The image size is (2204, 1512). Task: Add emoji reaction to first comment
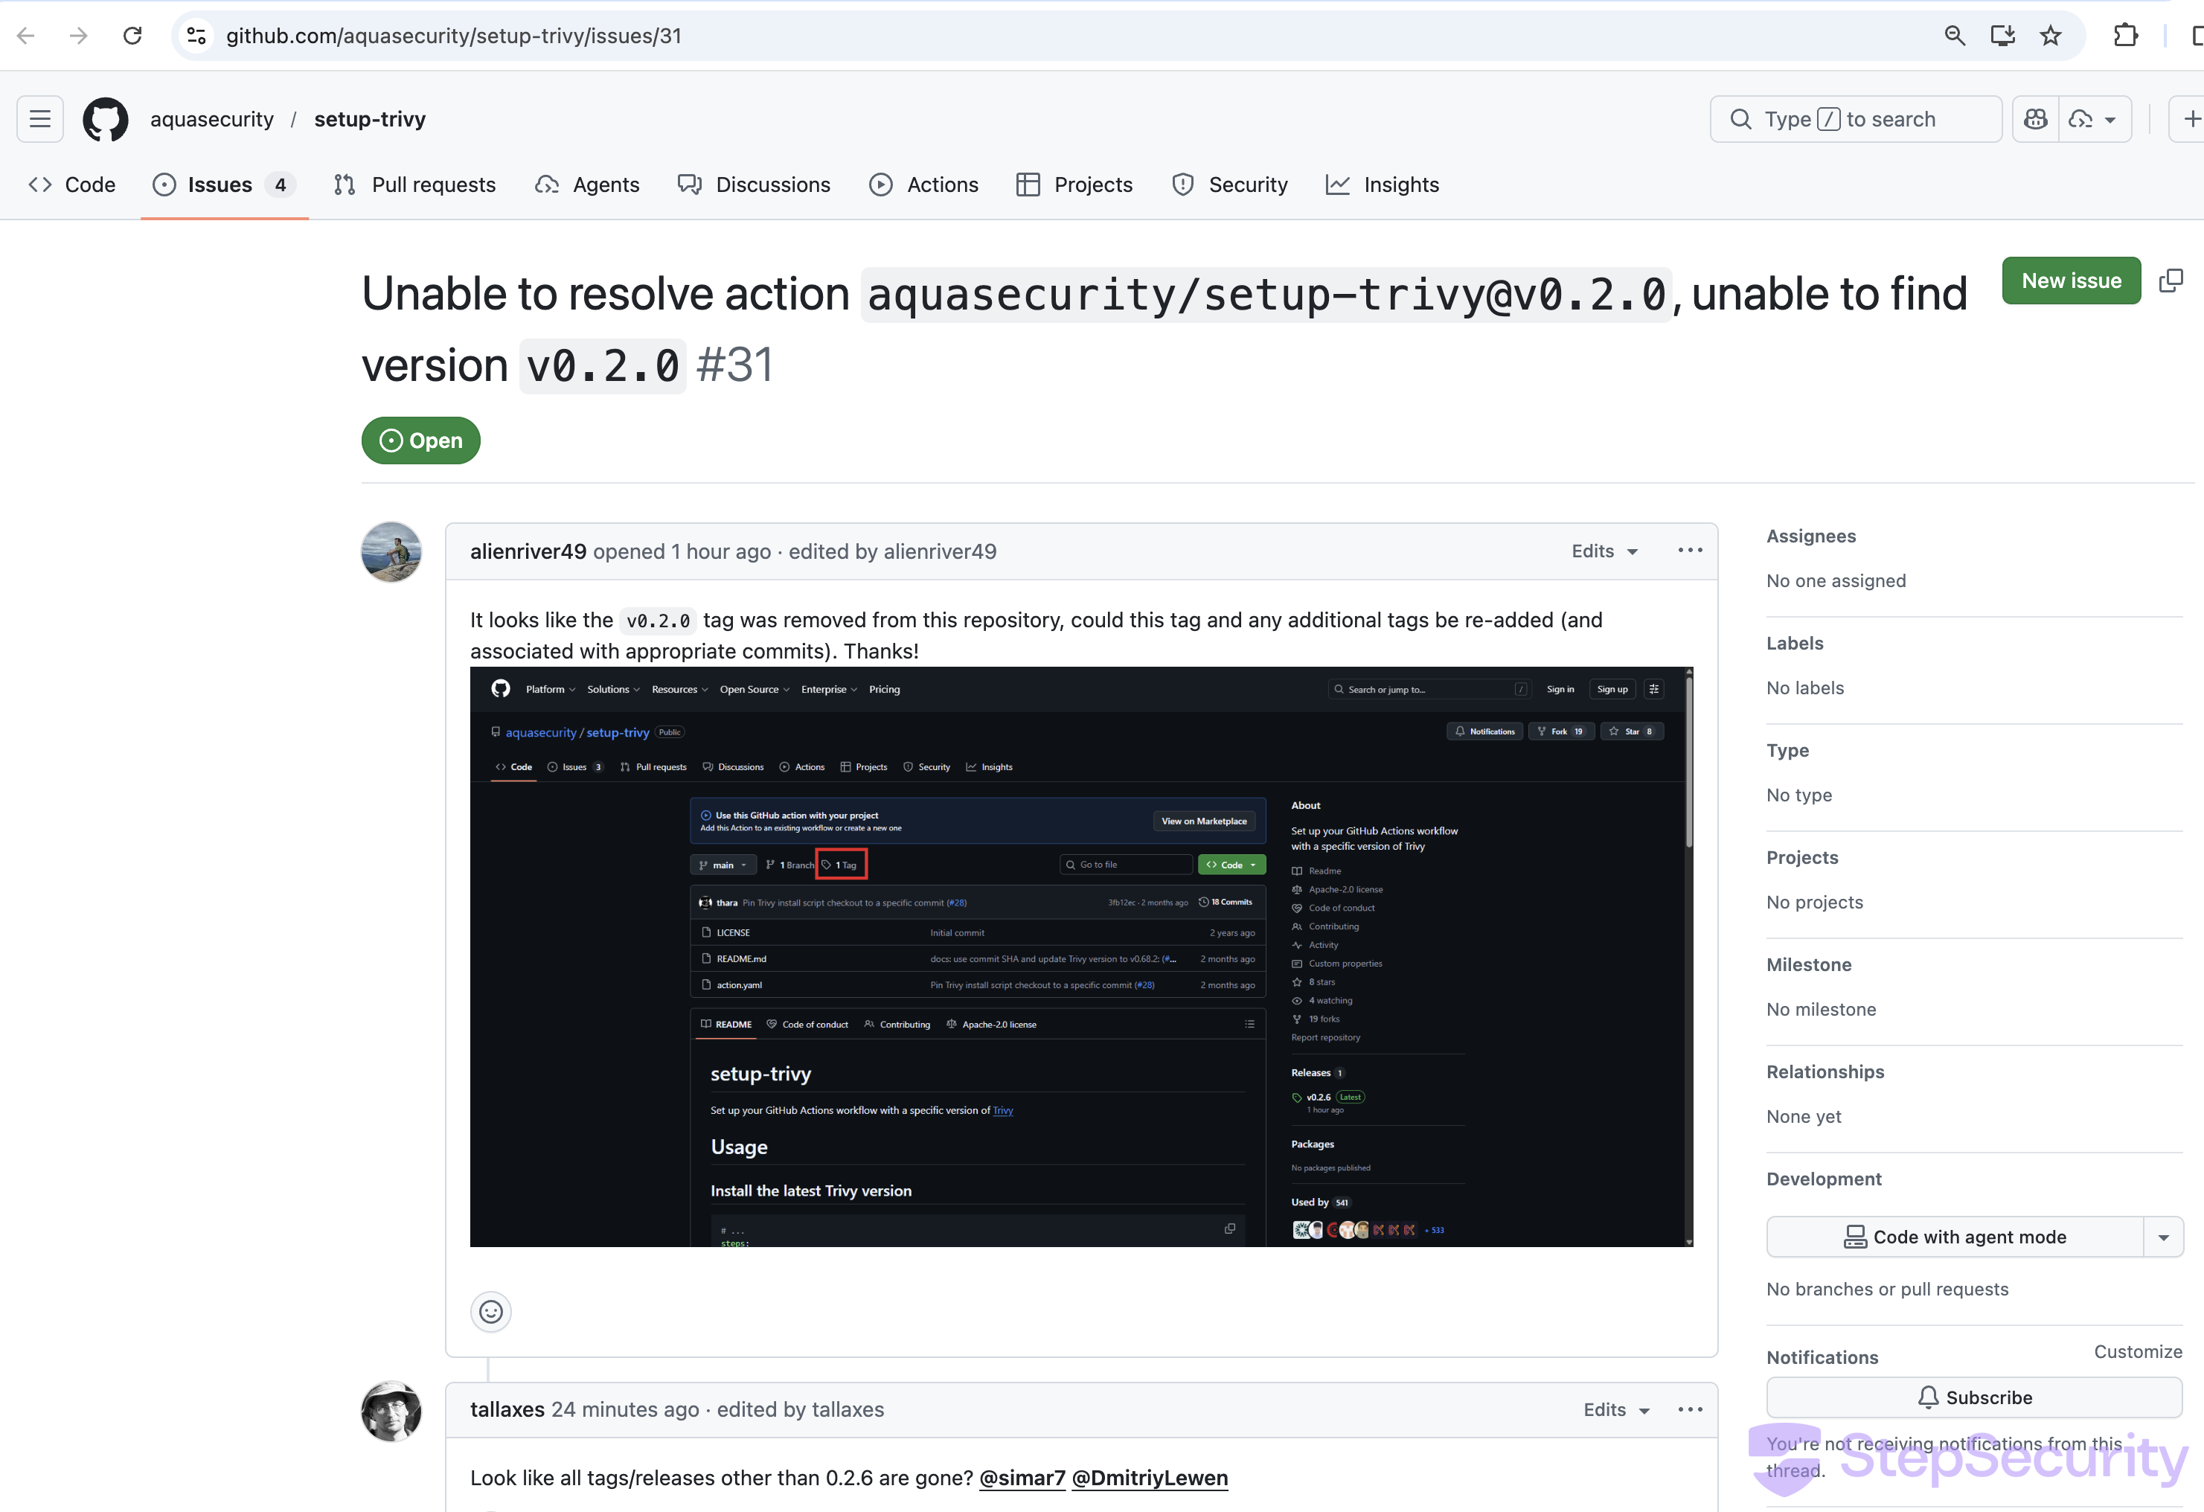(x=490, y=1312)
